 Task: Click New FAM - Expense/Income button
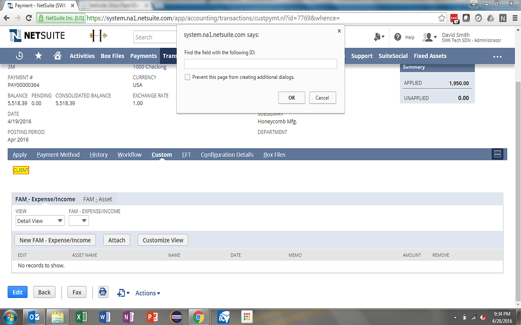coord(55,240)
